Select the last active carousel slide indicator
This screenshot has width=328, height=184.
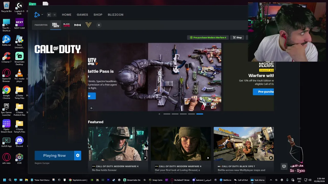pos(200,114)
